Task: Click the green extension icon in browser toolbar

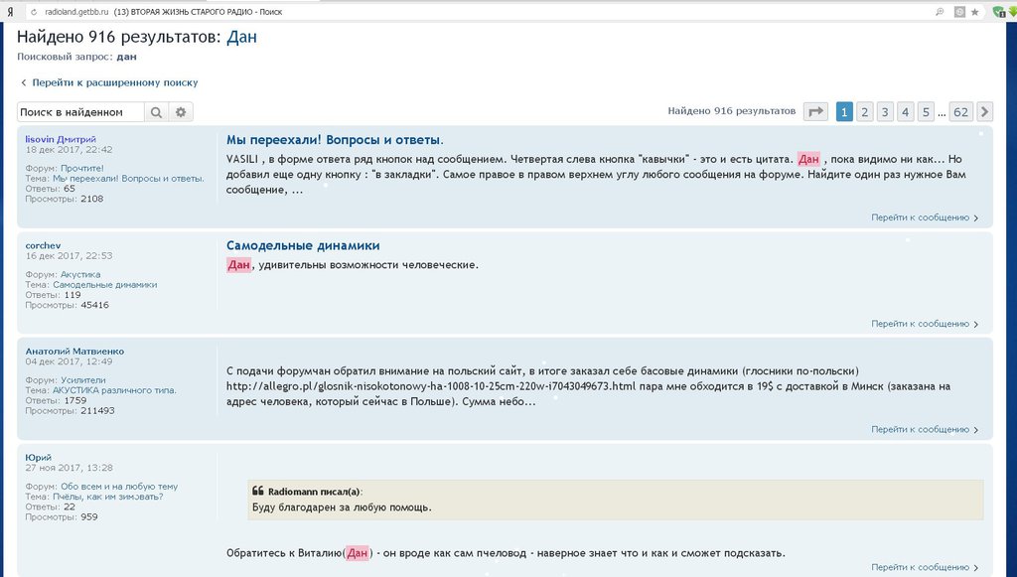Action: 997,11
